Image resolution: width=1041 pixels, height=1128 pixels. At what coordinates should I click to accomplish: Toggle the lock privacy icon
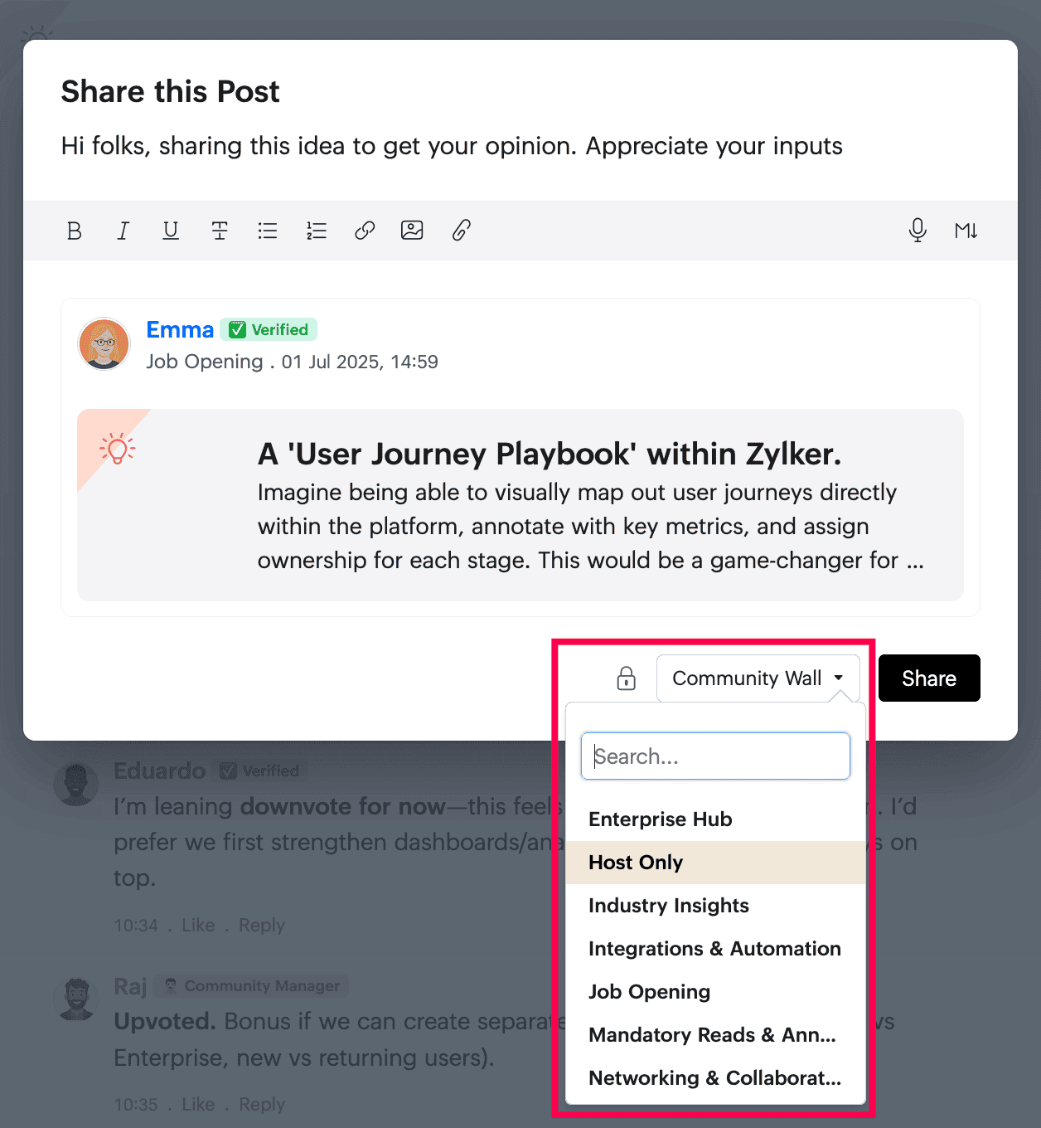pyautogui.click(x=627, y=678)
